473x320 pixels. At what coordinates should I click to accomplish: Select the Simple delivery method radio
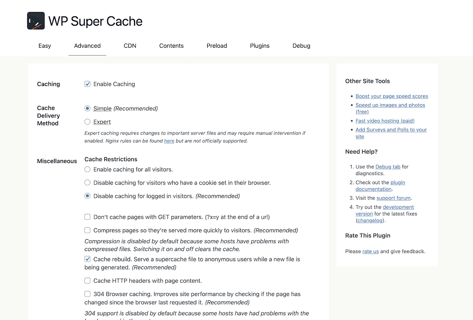[88, 108]
